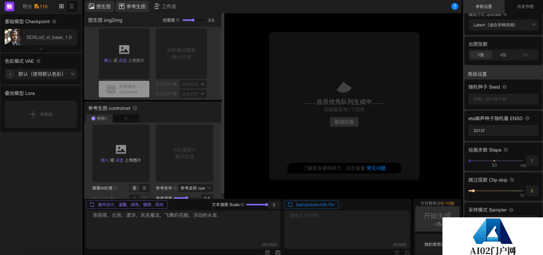Viewport: 543px width, 255px height.
Task: Expand the chevron under Checkpoint model
Action: point(41,49)
